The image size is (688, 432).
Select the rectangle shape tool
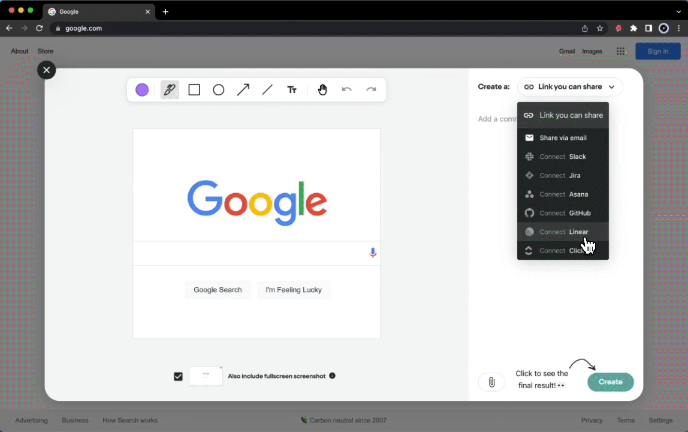pos(194,90)
